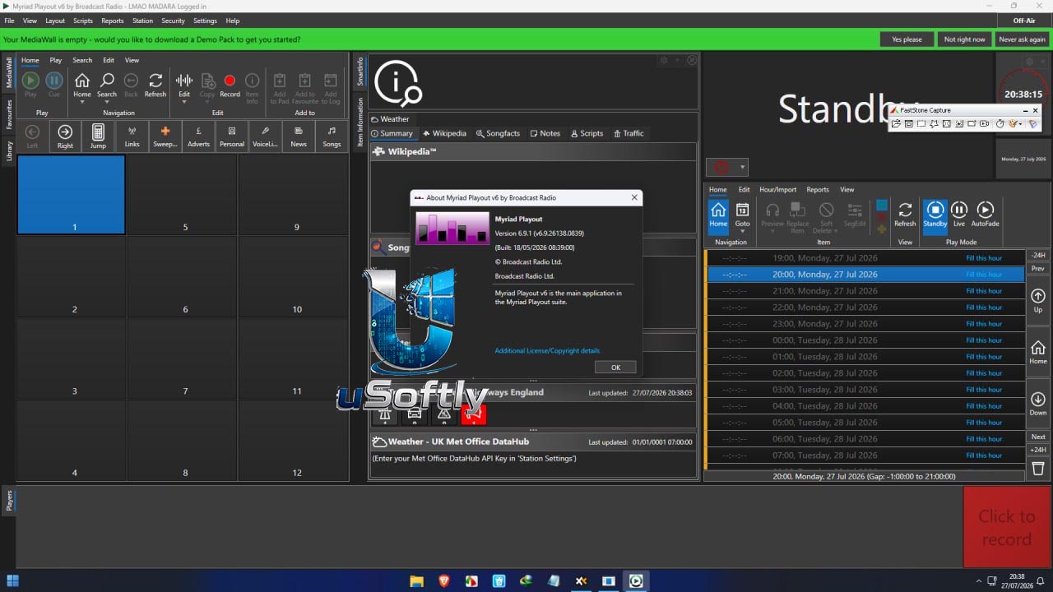The image size is (1053, 592).
Task: Open the Windows Start menu
Action: point(12,580)
